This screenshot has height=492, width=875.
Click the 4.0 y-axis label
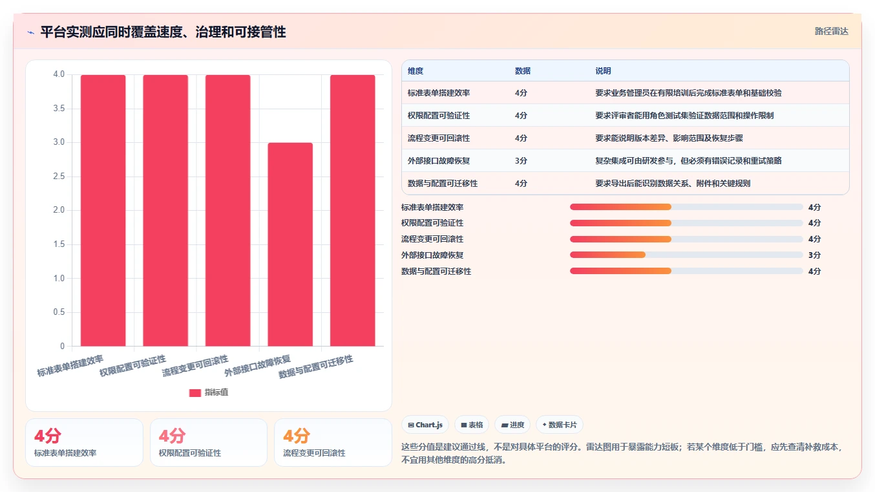tap(59, 74)
